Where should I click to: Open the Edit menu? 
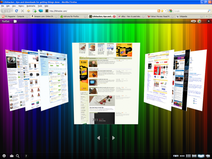pos(8,6)
